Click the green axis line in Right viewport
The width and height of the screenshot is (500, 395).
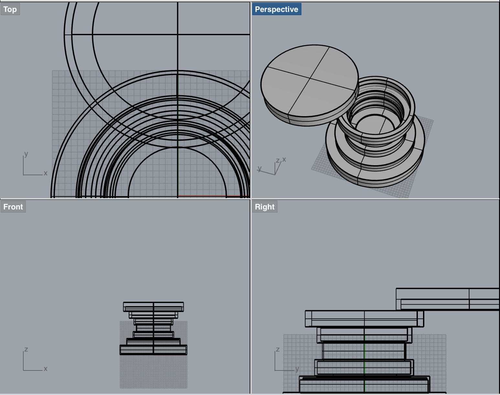coord(365,355)
